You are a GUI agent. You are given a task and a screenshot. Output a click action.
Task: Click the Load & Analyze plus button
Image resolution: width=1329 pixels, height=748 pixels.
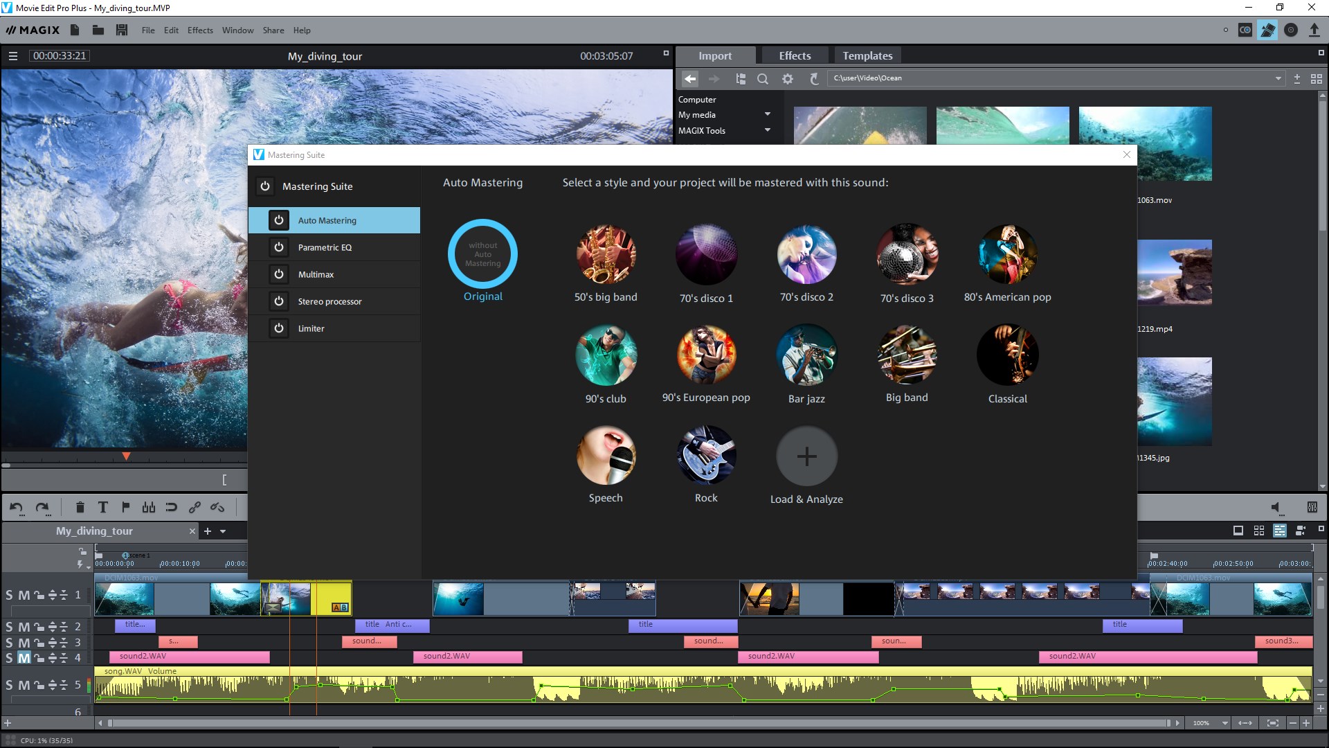pos(806,456)
